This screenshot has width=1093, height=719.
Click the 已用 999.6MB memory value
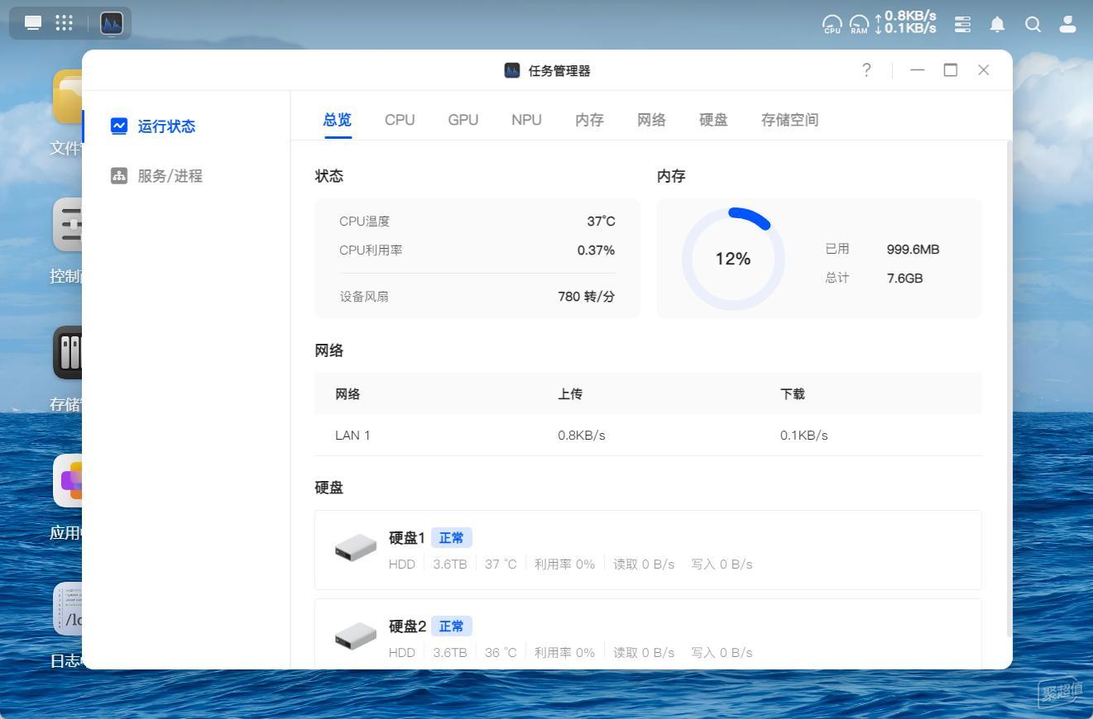click(913, 249)
